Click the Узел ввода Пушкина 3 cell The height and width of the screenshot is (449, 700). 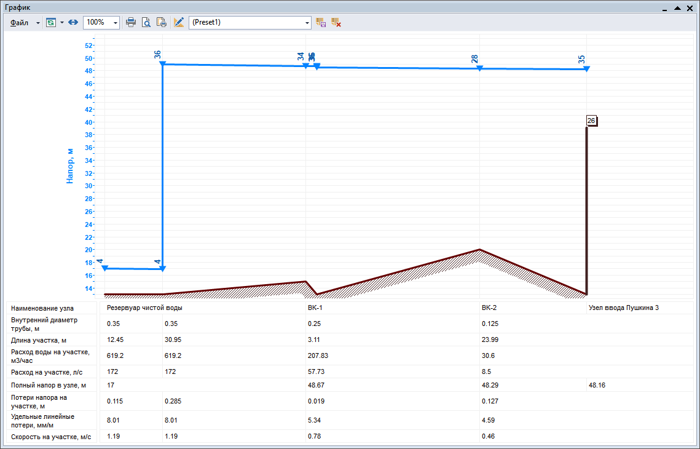(623, 308)
